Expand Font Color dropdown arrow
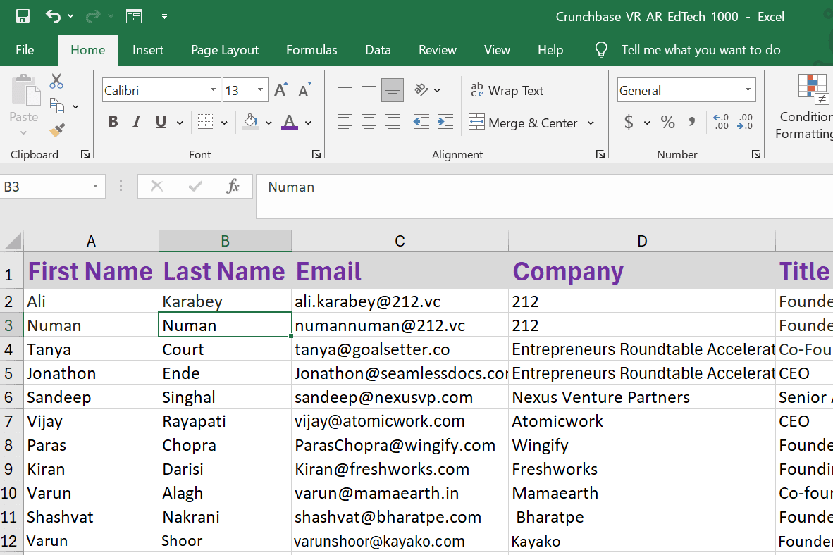 [x=308, y=123]
